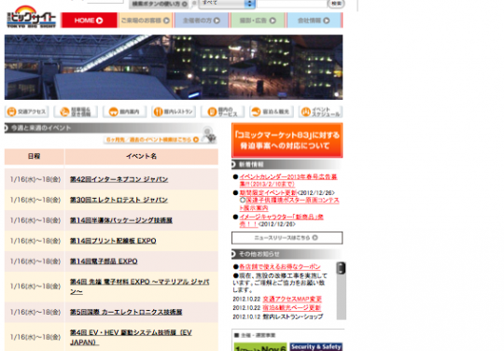
Task: Open the 交通アクセスMAP変更 link
Action: [292, 299]
